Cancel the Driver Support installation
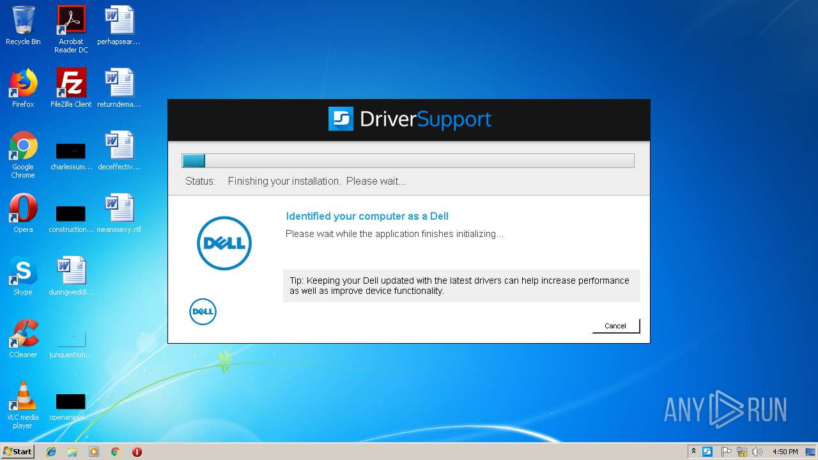 click(x=615, y=326)
